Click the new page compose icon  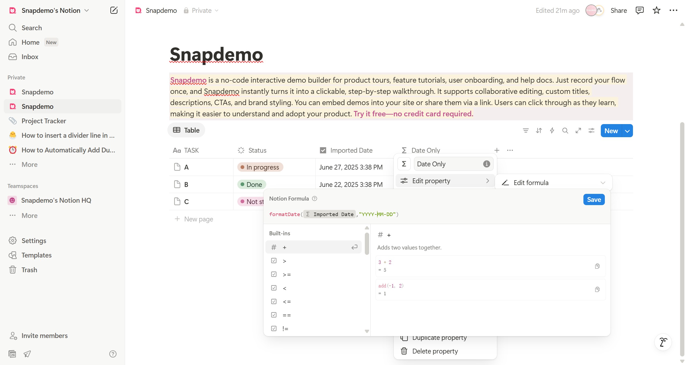114,10
